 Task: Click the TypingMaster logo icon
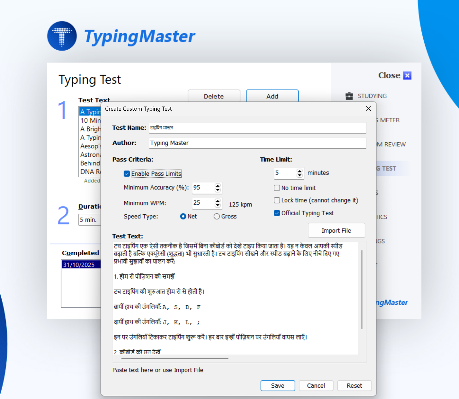pyautogui.click(x=62, y=36)
